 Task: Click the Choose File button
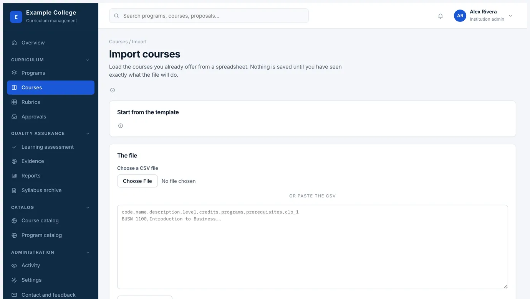pos(137,181)
